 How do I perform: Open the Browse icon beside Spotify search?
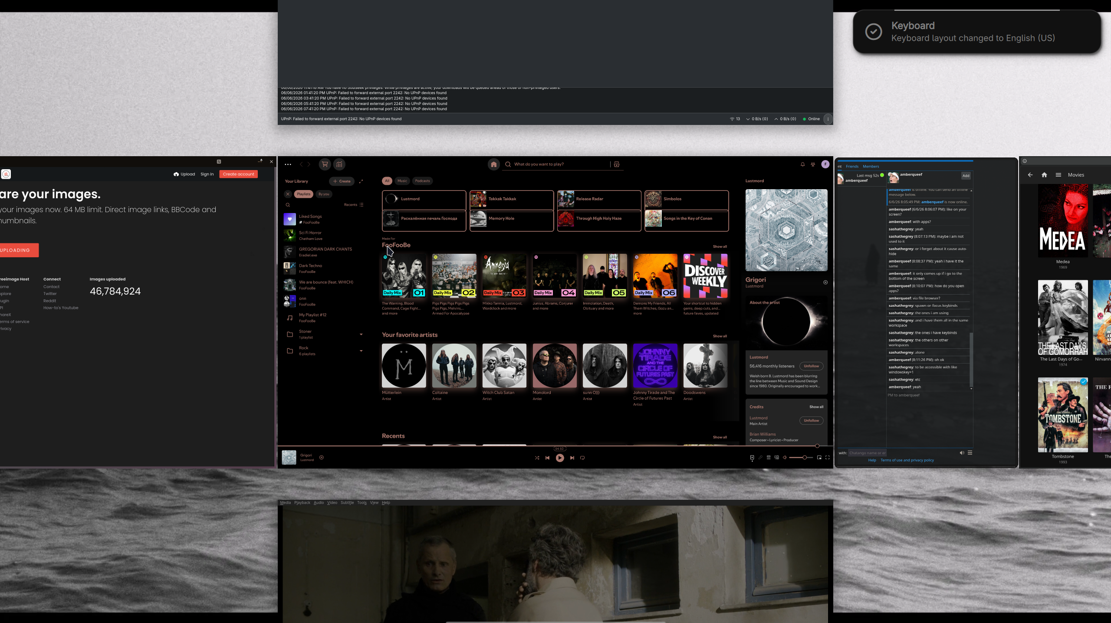617,164
